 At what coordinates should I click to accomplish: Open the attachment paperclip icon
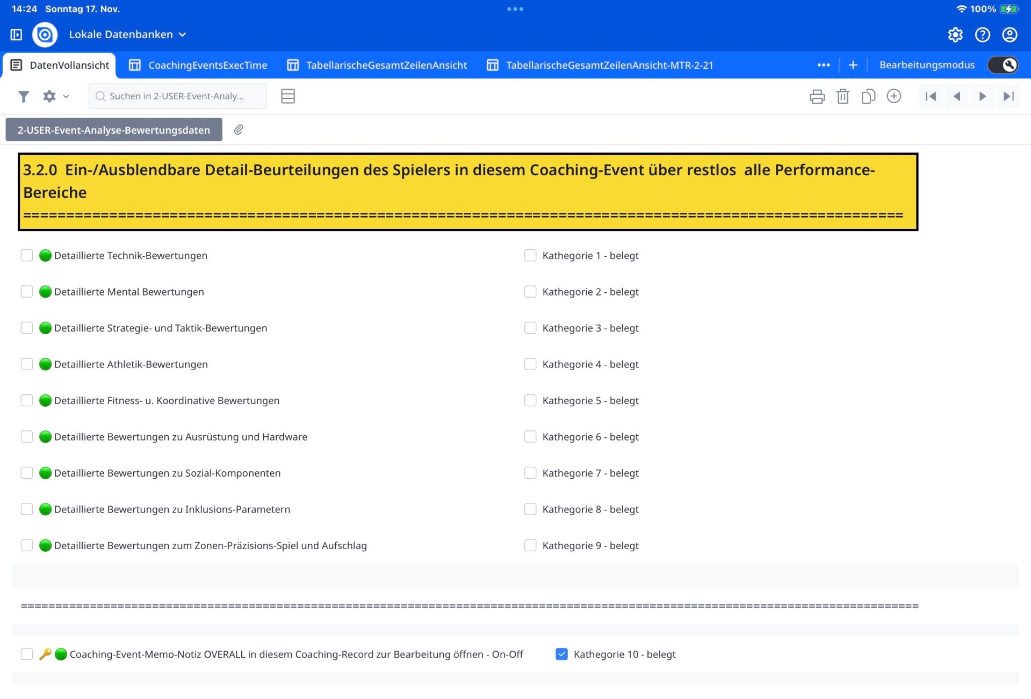coord(239,130)
